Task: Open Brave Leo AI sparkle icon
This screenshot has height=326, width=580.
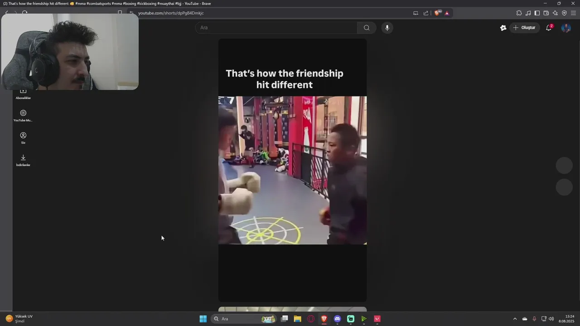Action: click(x=555, y=13)
